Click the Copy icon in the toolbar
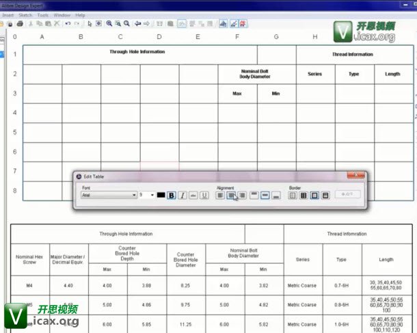This screenshot has height=333, width=417. (40, 24)
